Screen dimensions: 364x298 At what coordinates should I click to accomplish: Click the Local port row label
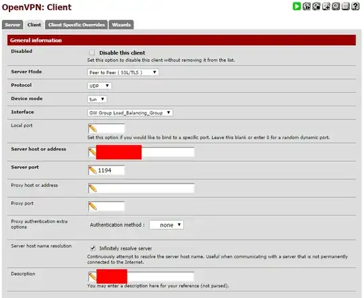click(x=22, y=125)
